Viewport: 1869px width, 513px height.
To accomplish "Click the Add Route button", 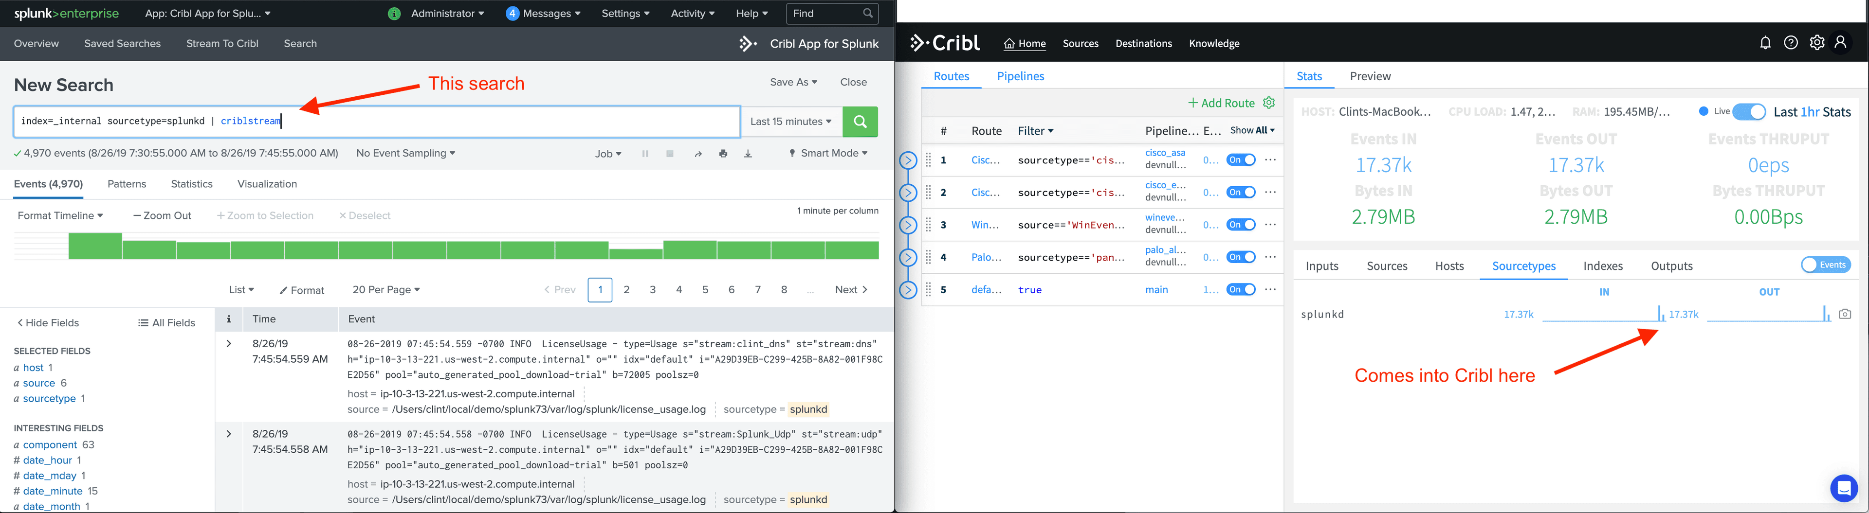I will [1221, 103].
